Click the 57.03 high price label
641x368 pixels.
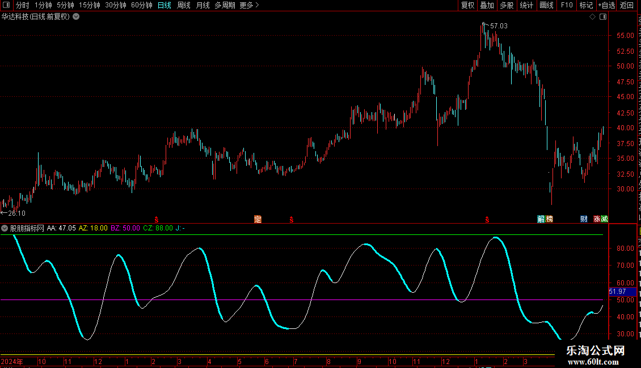click(499, 25)
